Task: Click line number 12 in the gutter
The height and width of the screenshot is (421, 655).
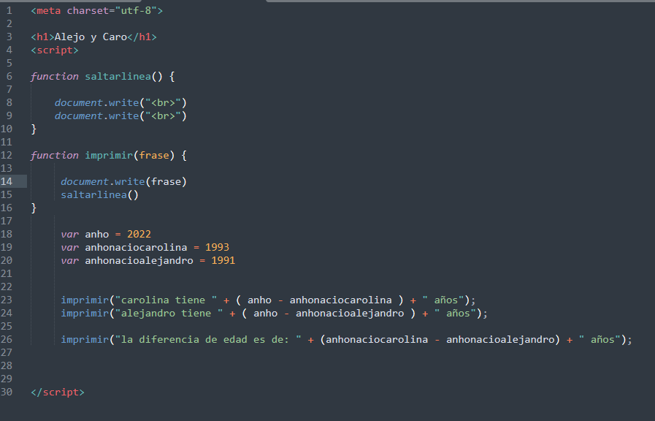Action: pyautogui.click(x=7, y=155)
